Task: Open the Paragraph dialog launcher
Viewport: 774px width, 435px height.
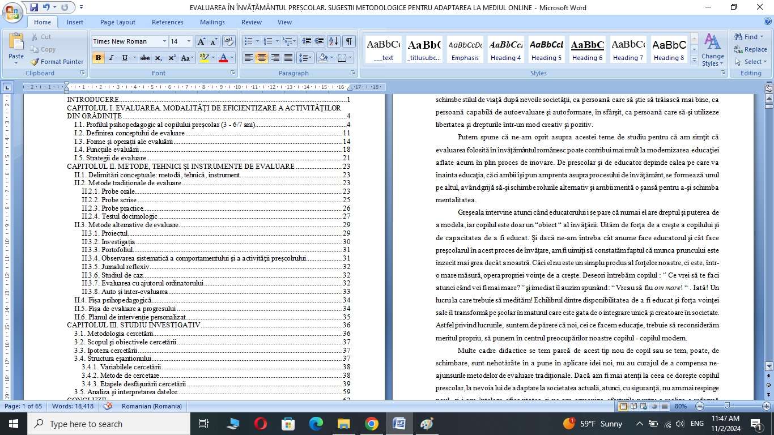Action: (x=353, y=73)
